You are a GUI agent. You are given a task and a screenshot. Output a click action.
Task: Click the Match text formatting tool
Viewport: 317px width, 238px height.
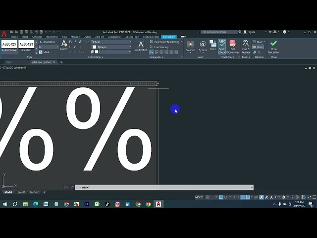click(64, 45)
